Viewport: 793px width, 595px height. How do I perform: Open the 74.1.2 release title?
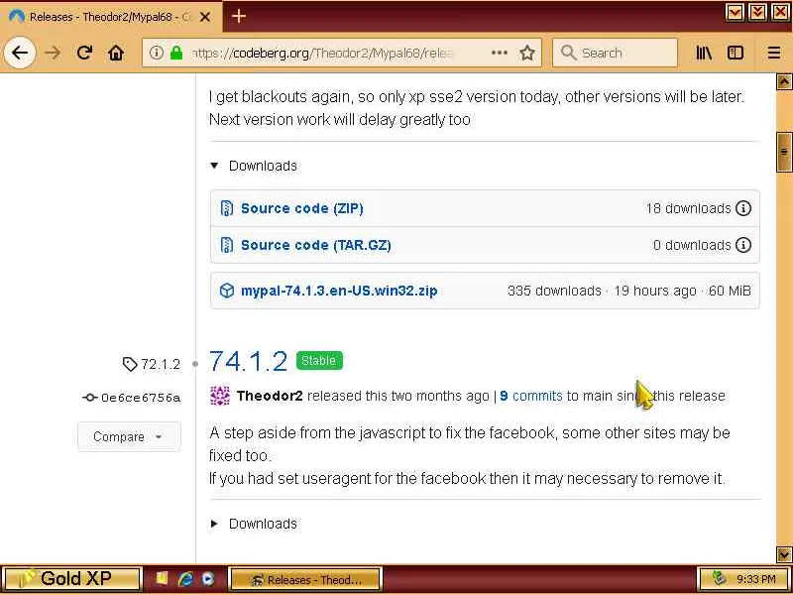point(248,361)
